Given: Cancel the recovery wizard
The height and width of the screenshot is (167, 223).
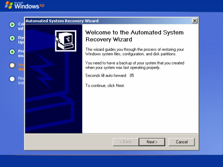Looking at the screenshot, I should click(182, 142).
